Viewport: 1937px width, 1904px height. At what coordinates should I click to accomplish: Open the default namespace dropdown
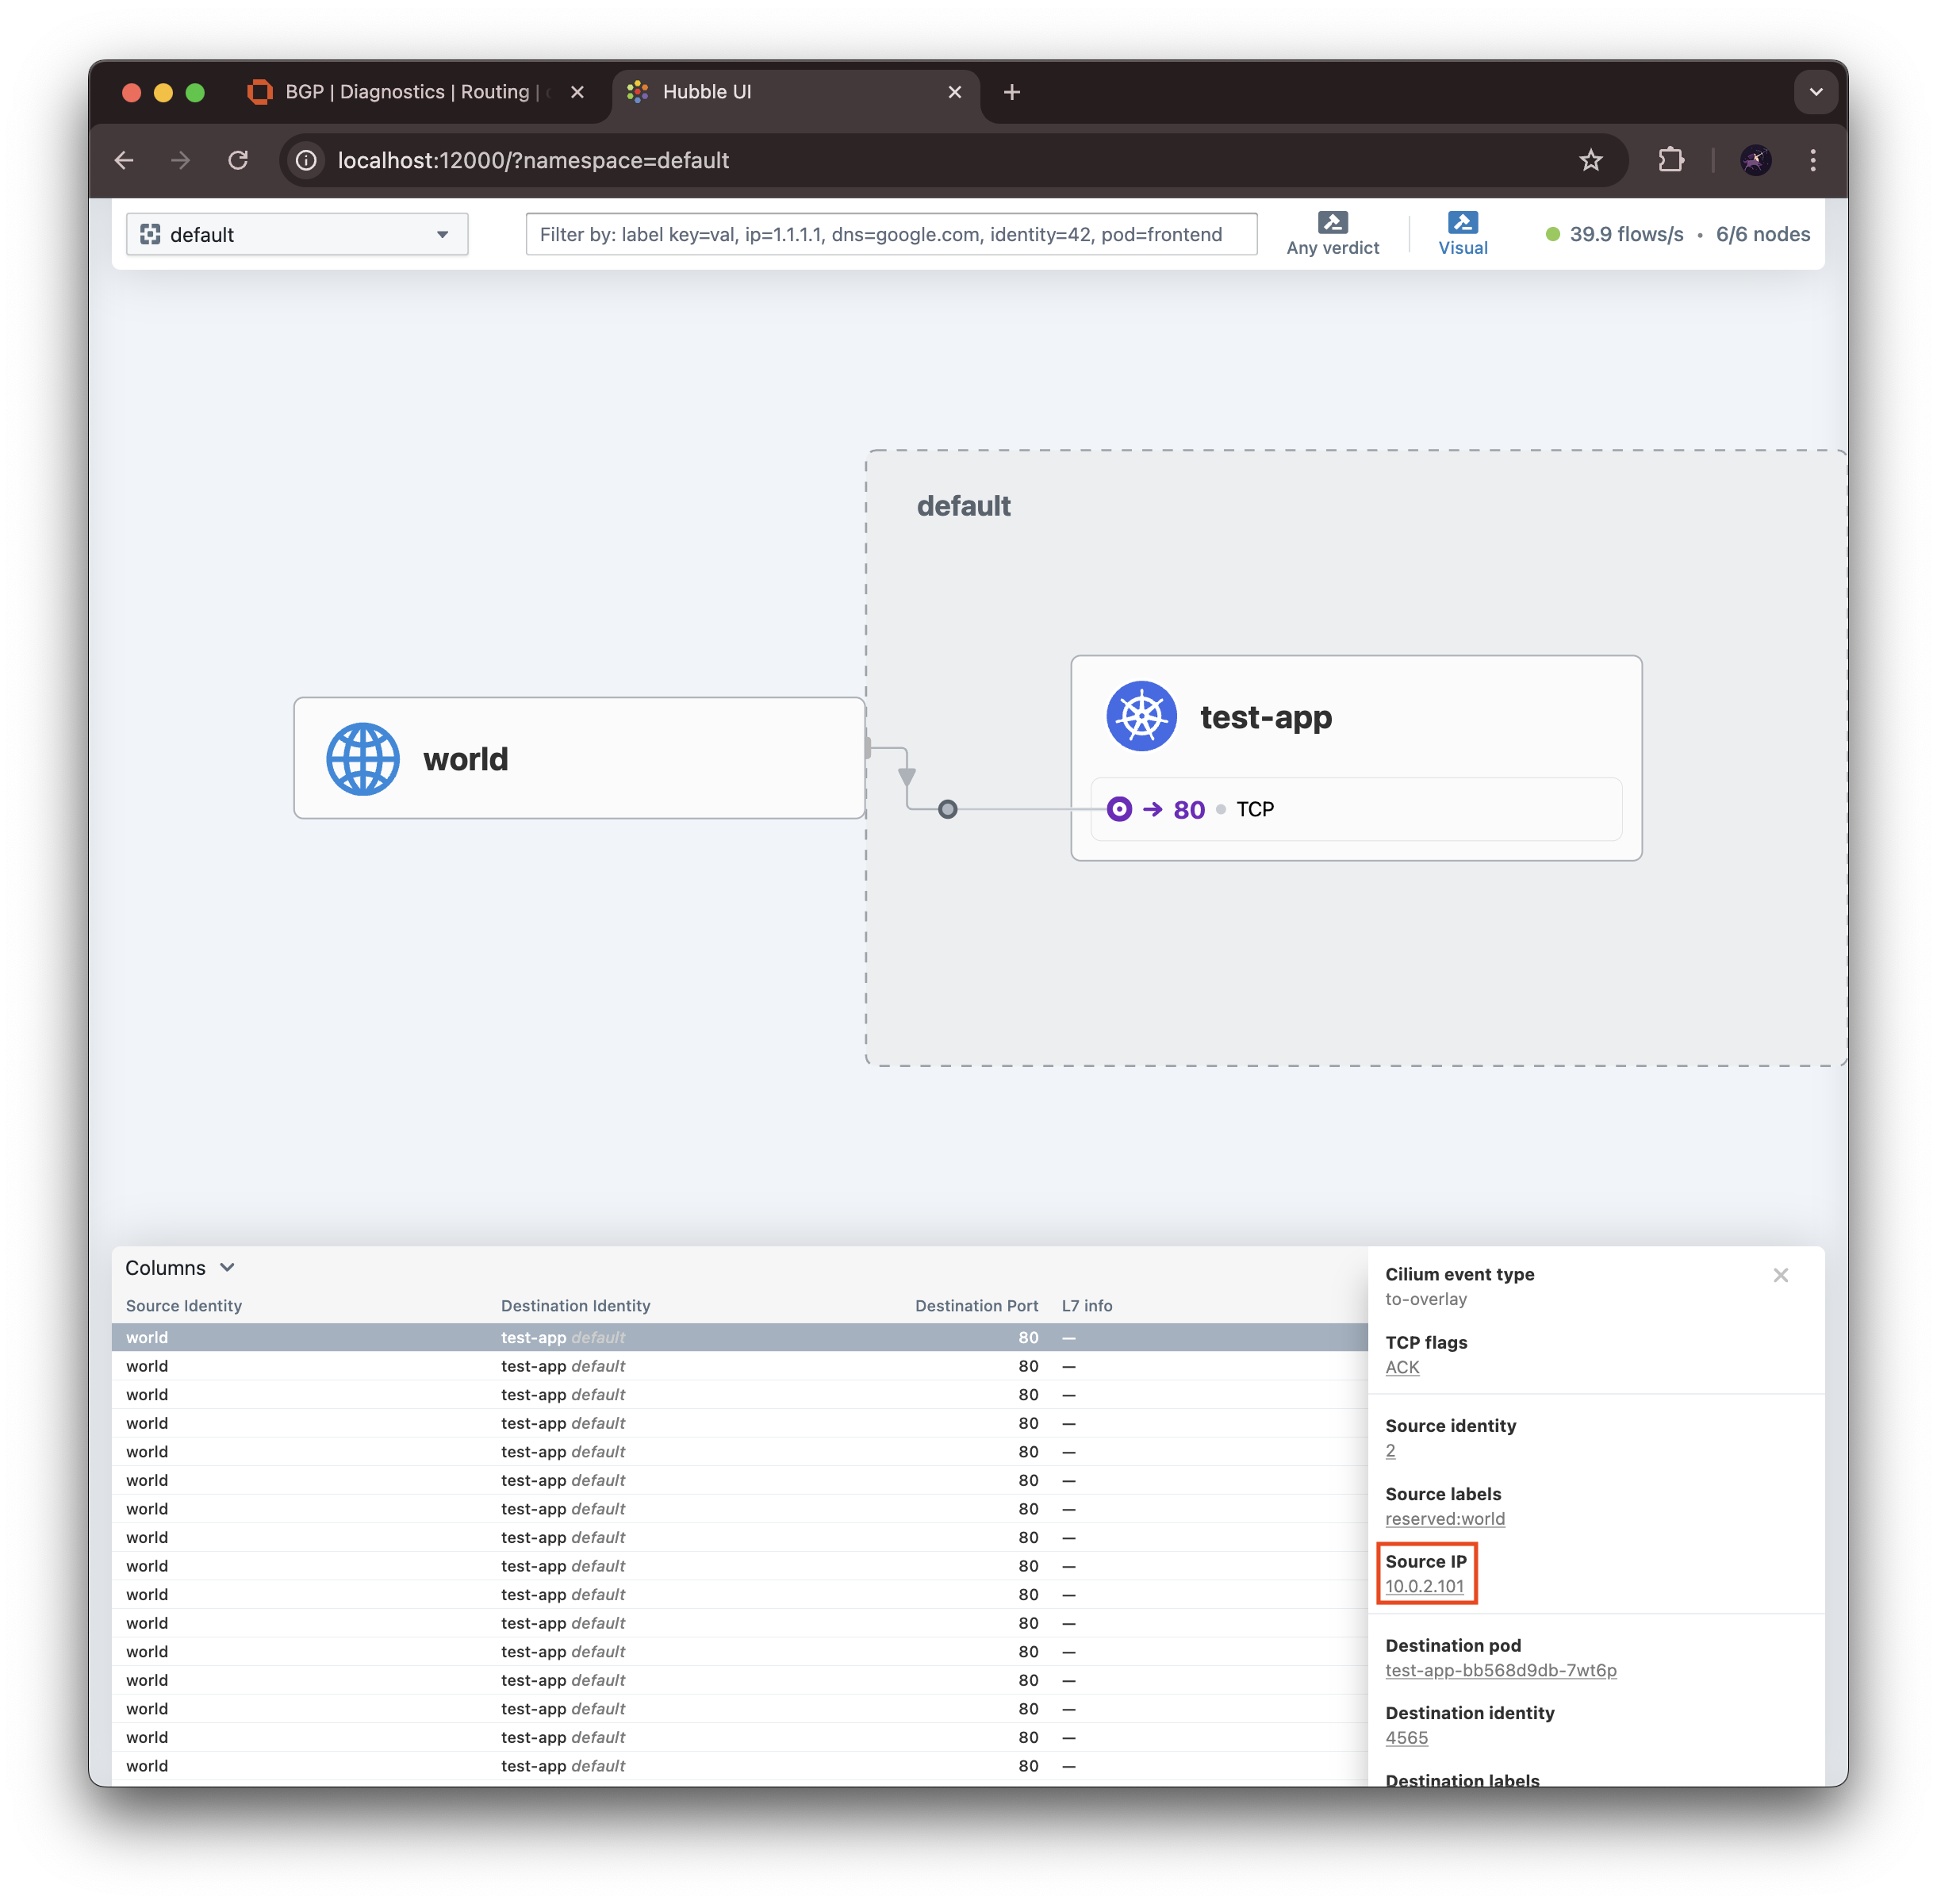[x=297, y=234]
